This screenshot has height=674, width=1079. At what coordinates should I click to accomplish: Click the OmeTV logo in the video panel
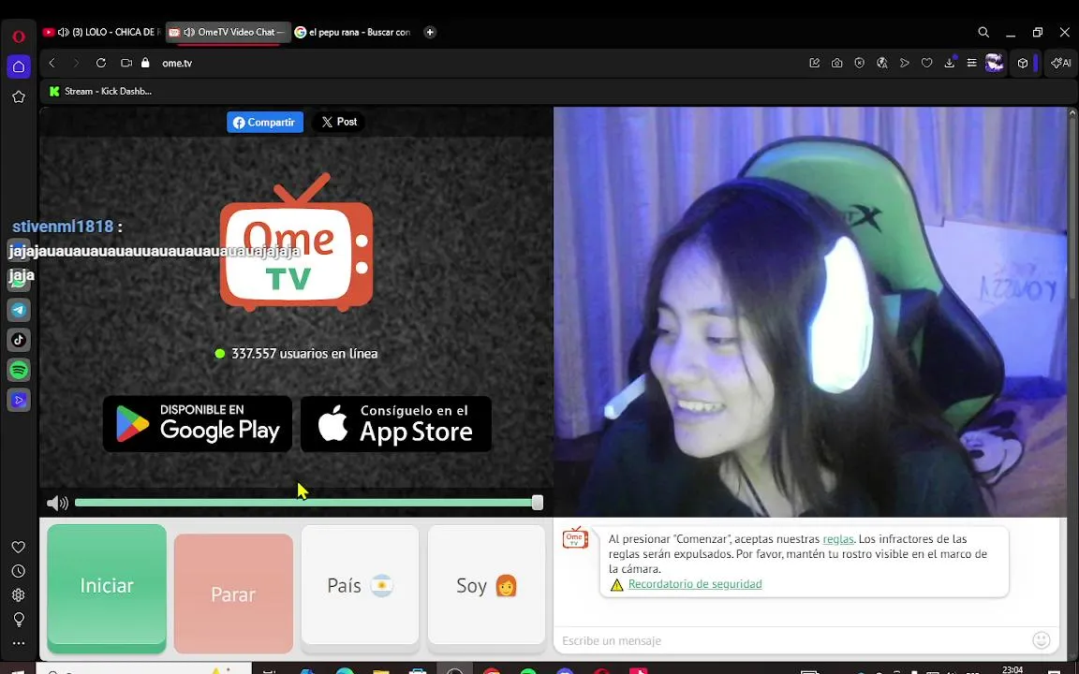click(x=297, y=242)
